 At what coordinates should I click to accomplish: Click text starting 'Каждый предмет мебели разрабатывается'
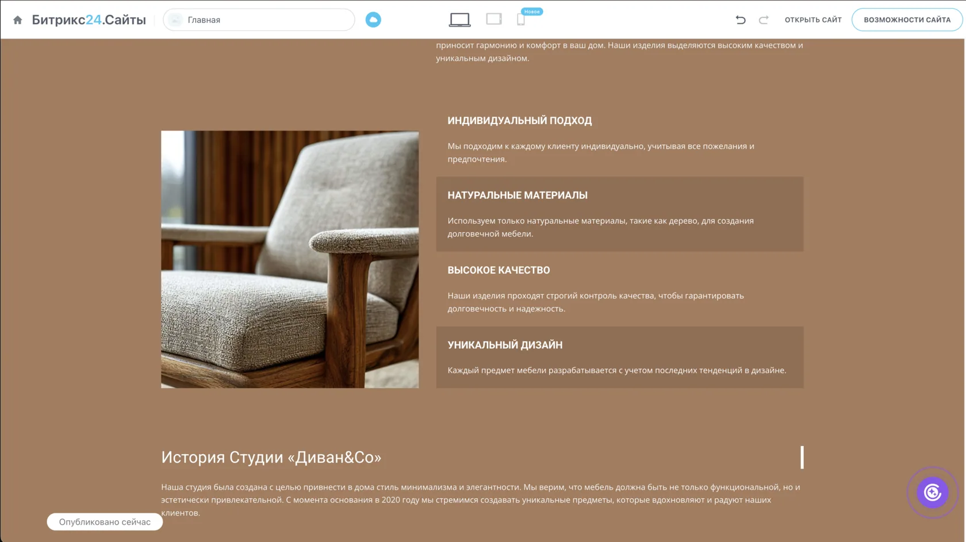point(616,370)
